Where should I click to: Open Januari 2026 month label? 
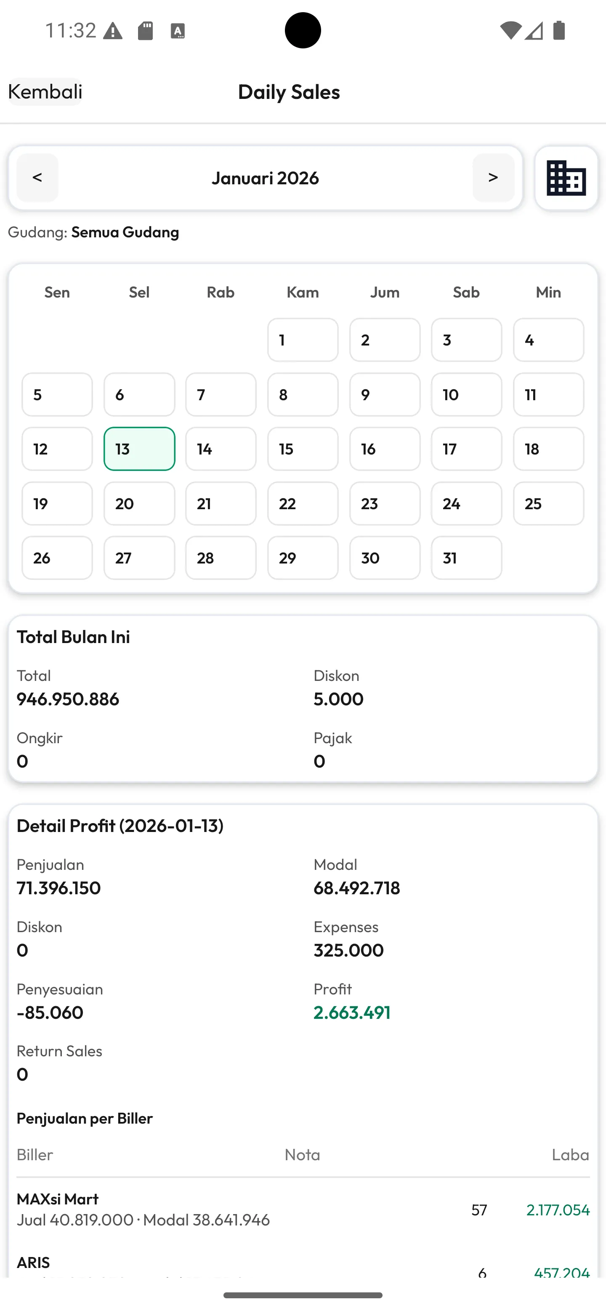pyautogui.click(x=265, y=178)
